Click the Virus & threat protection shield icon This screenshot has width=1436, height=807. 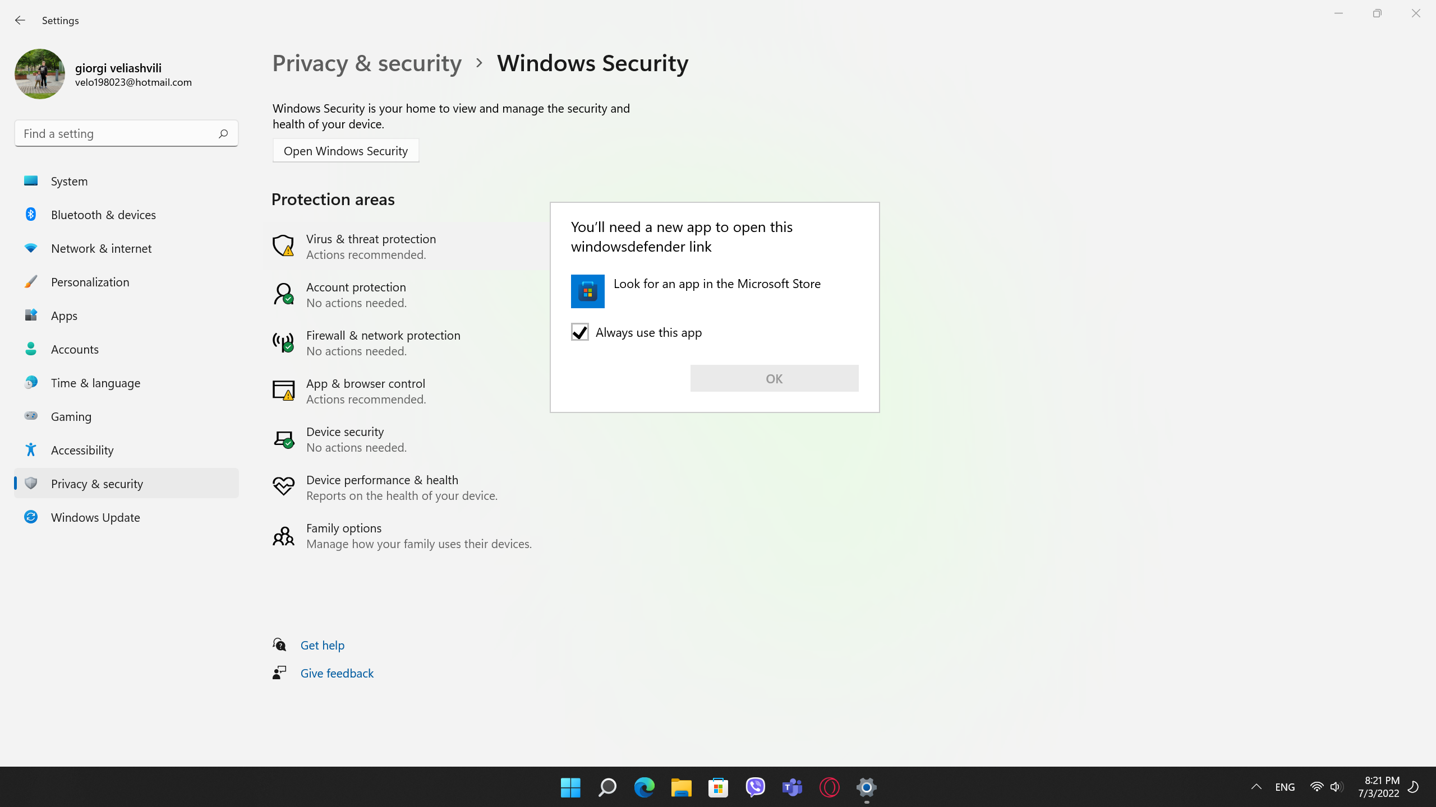click(283, 245)
